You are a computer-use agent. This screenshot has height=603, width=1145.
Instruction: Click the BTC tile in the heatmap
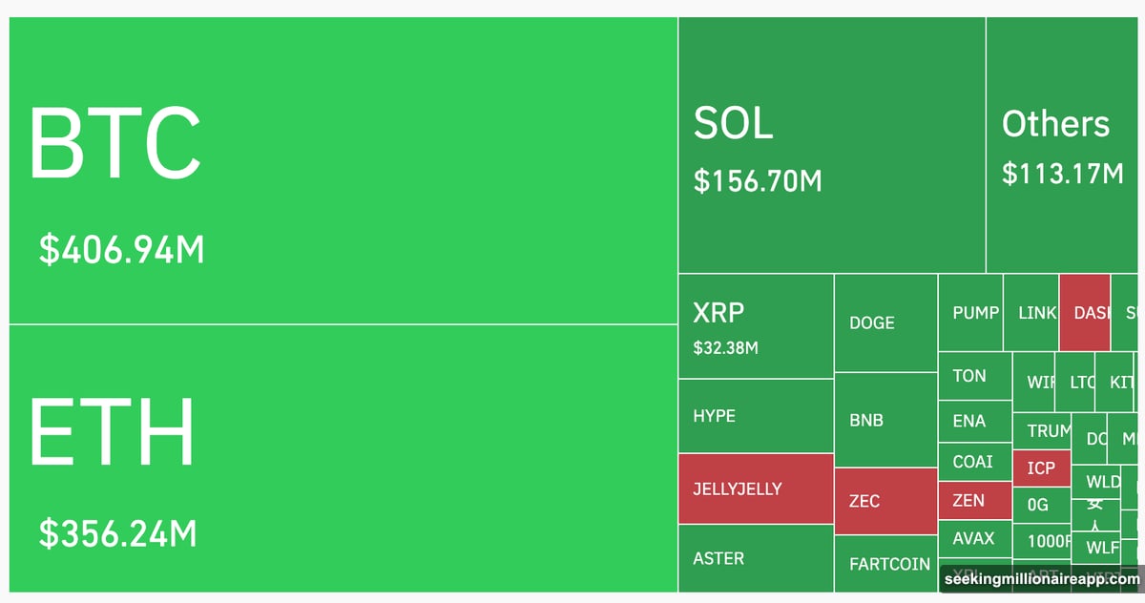click(x=343, y=172)
